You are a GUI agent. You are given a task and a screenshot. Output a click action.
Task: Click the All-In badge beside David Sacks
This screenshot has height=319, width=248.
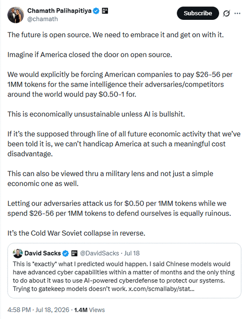[74, 253]
